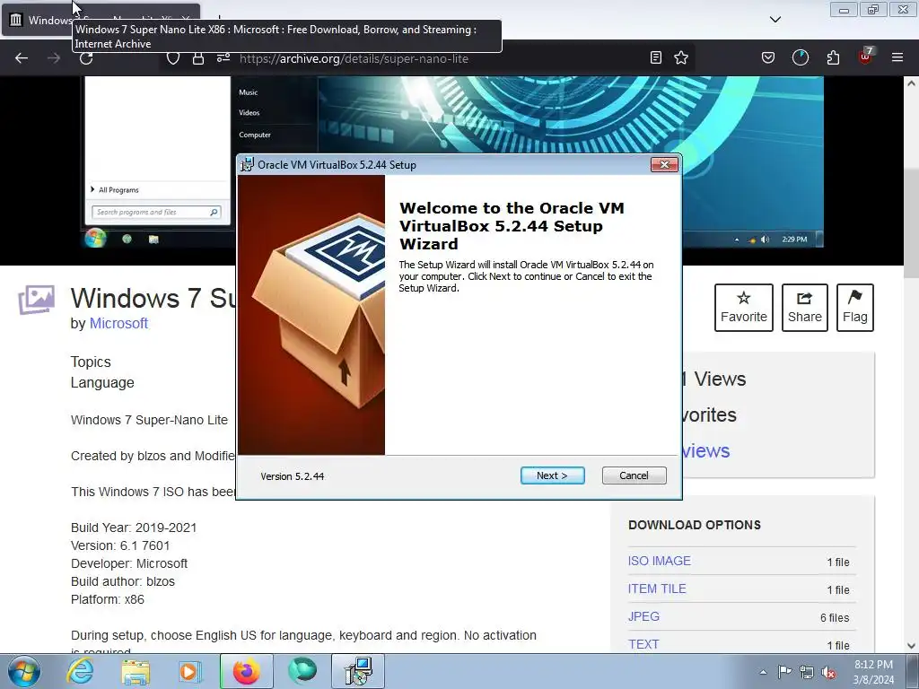Click the scrollbar down arrow
Image resolution: width=919 pixels, height=689 pixels.
pos(911,646)
